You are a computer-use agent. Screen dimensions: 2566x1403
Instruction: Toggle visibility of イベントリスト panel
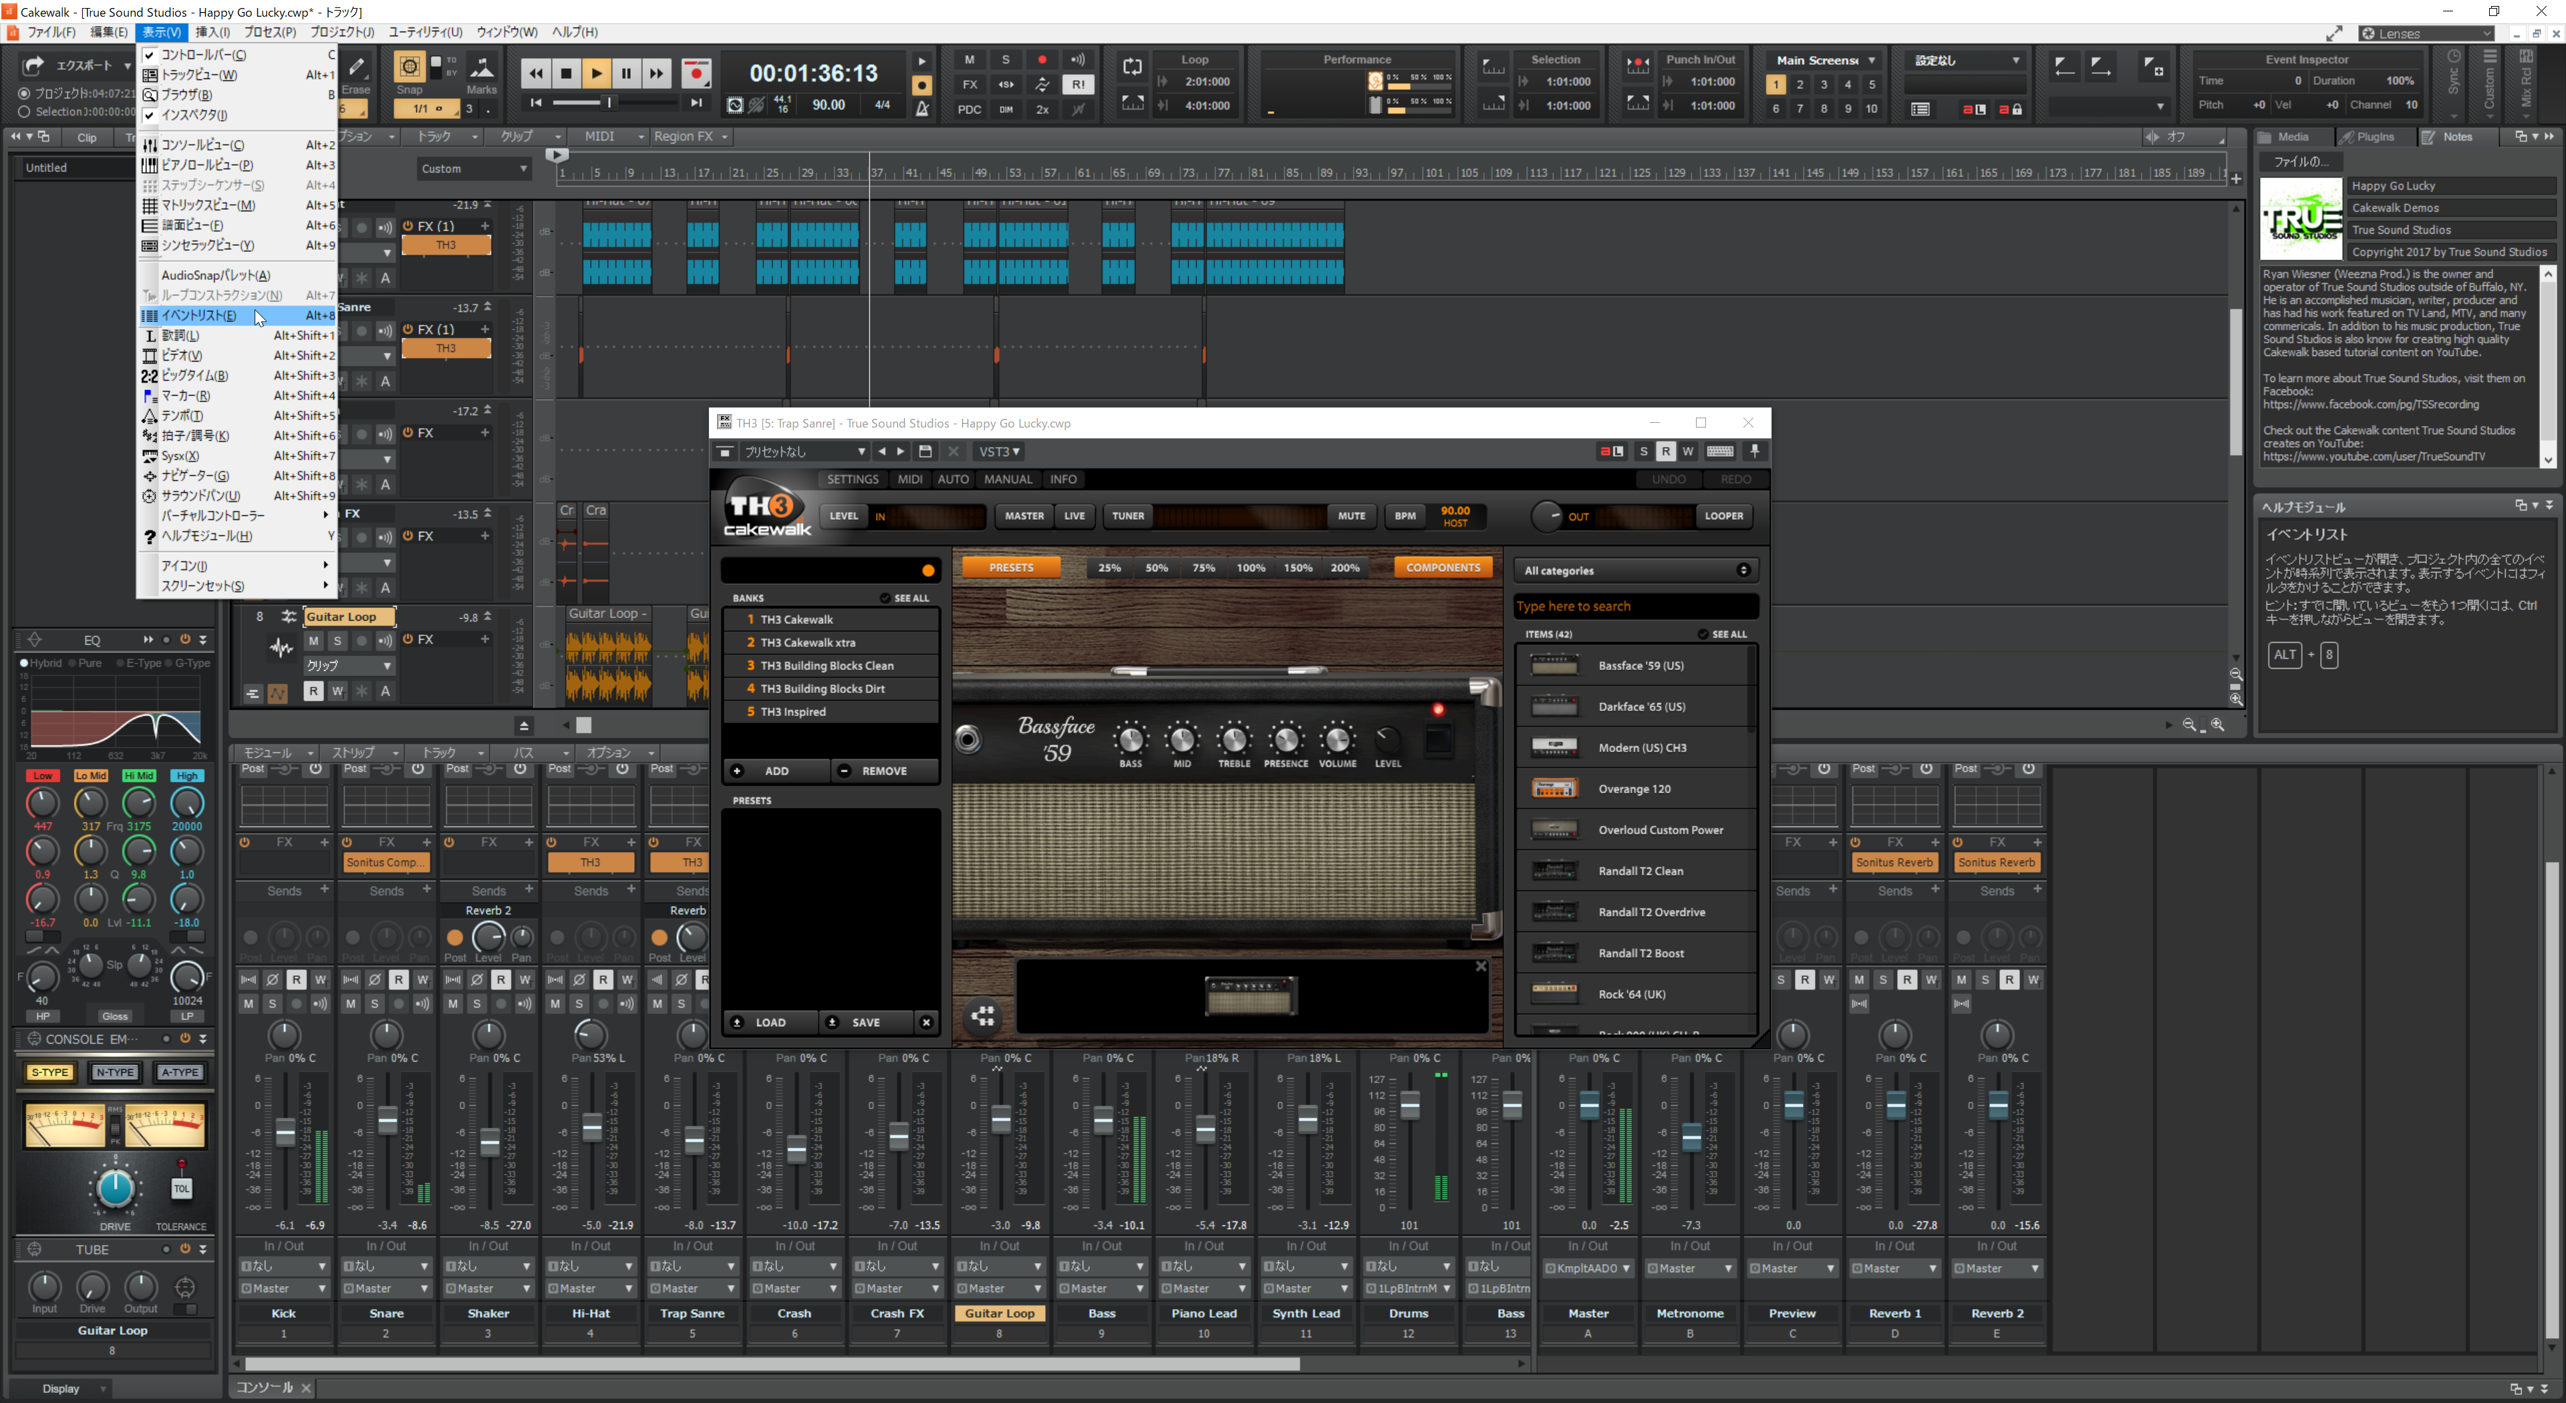coord(195,315)
